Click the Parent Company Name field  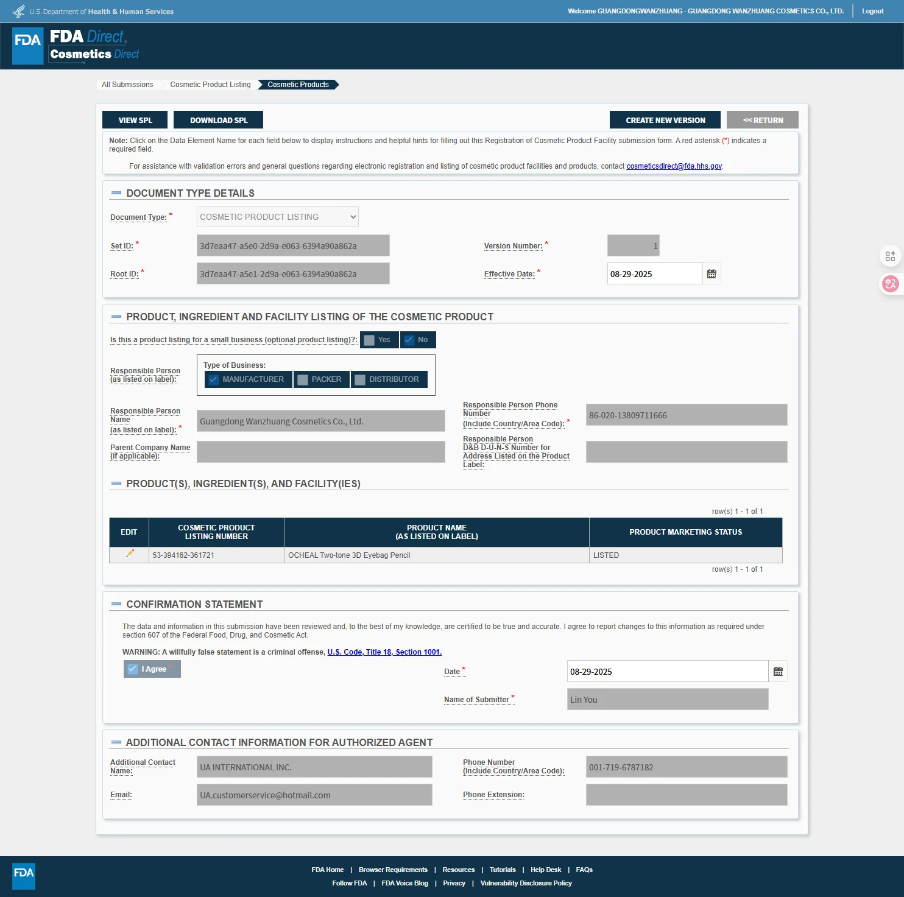coord(321,452)
